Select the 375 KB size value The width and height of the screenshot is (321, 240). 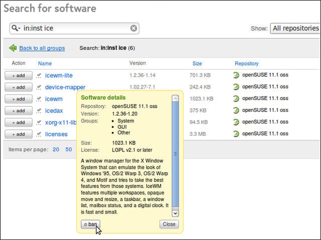click(198, 110)
